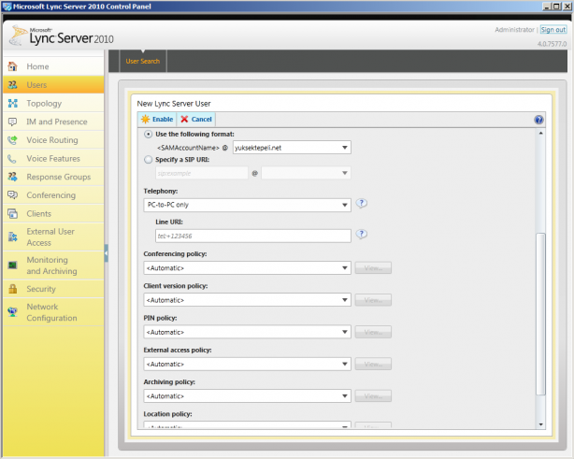The height and width of the screenshot is (459, 574).
Task: Click the scroll up arrow of the form
Action: click(540, 133)
